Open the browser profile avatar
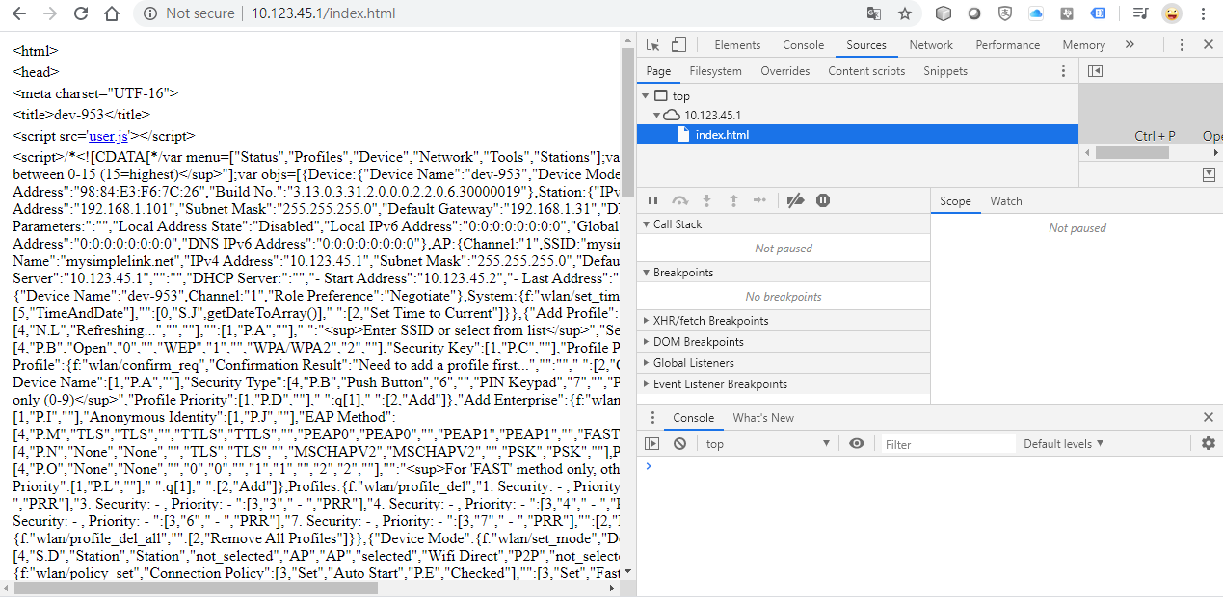This screenshot has width=1223, height=603. [1171, 13]
